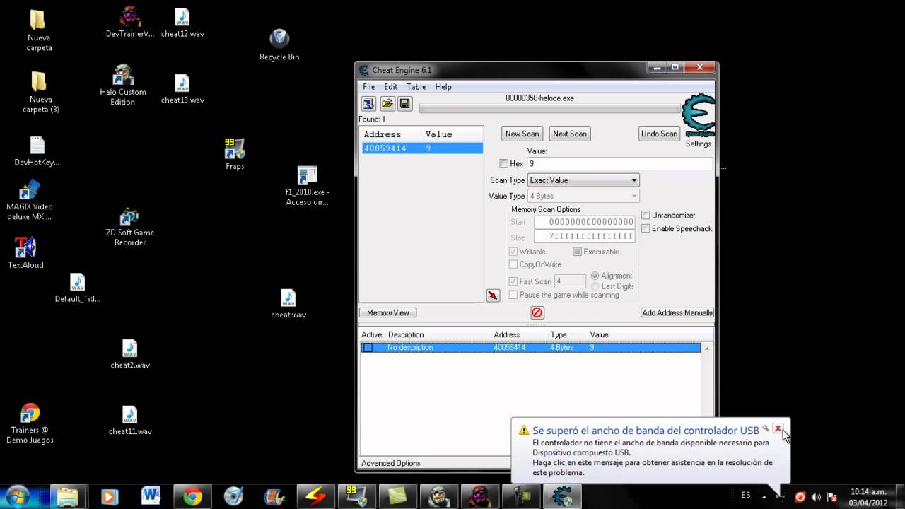The height and width of the screenshot is (509, 905).
Task: Toggle CopyOnWrite checkbox
Action: click(513, 264)
